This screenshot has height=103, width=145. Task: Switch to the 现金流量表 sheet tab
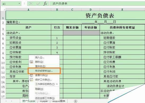(59, 101)
